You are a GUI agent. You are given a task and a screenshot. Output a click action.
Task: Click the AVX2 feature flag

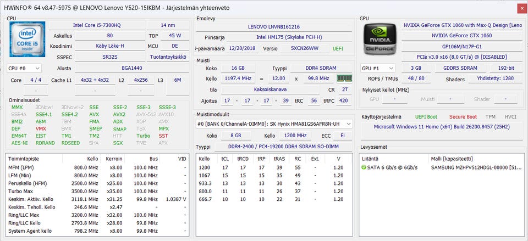(x=119, y=114)
